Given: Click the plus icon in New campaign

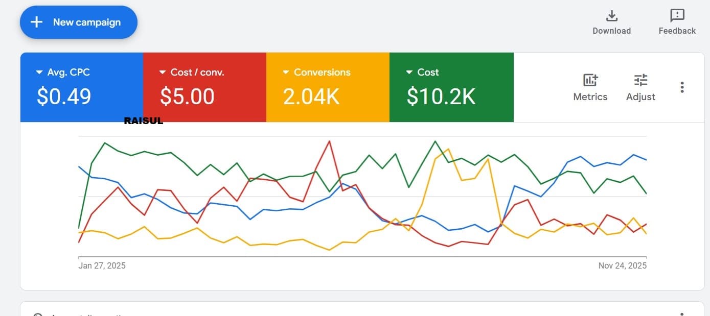Looking at the screenshot, I should [x=36, y=22].
